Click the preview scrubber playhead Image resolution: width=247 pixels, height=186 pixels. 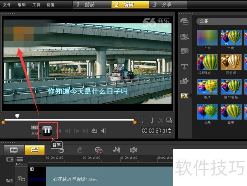(x=17, y=116)
